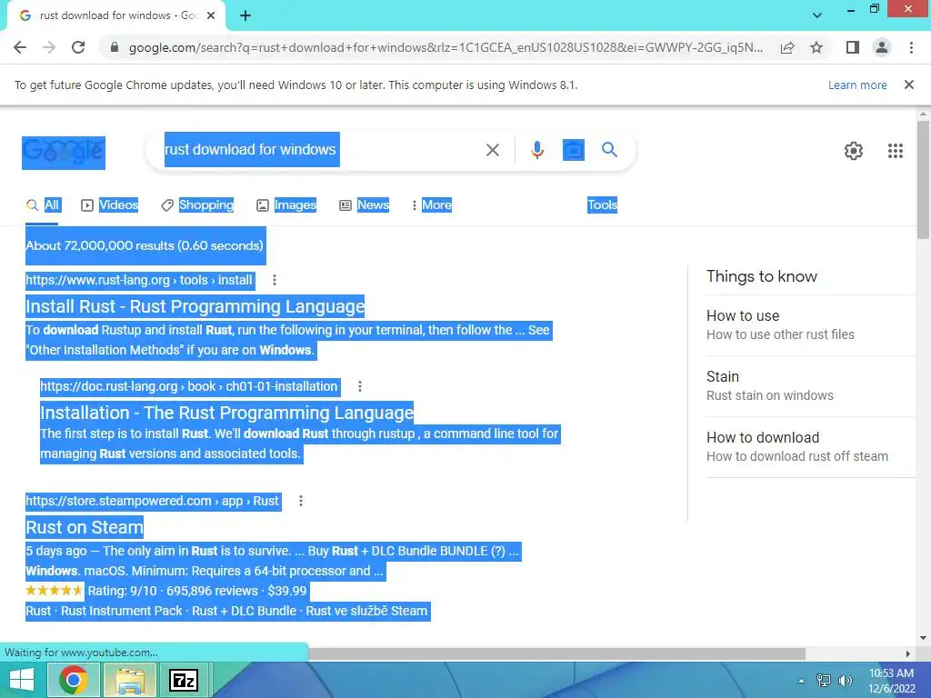Close the 'rust download for windows' tab
The height and width of the screenshot is (698, 931).
tap(211, 15)
